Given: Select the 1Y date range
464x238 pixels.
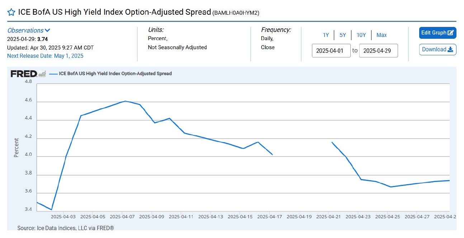Looking at the screenshot, I should [x=326, y=35].
